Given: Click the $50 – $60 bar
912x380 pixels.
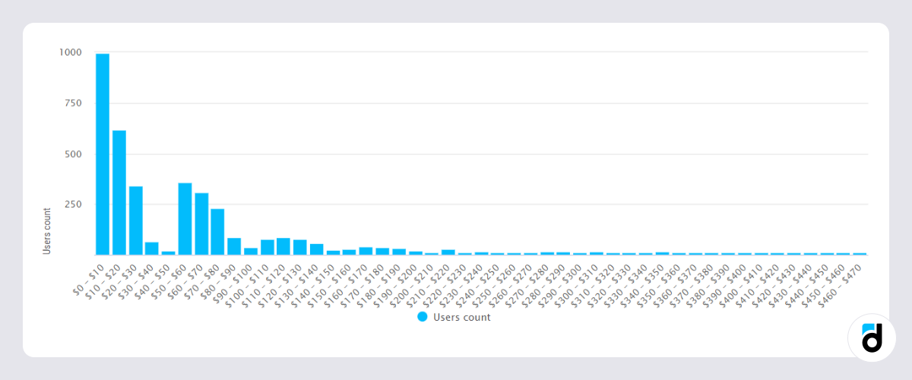Looking at the screenshot, I should point(185,219).
